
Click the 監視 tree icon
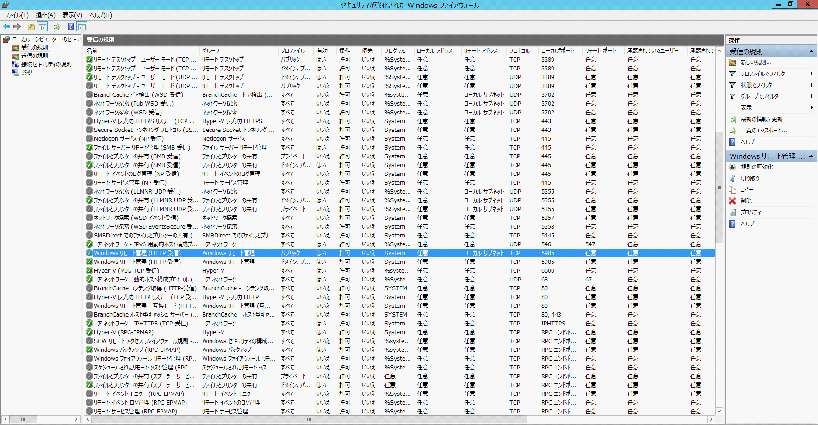15,73
